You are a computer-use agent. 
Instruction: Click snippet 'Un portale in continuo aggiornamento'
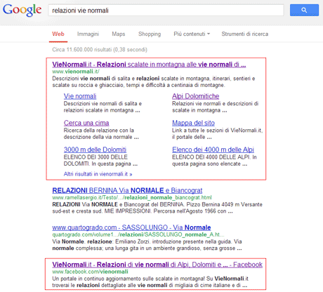coord(150,282)
